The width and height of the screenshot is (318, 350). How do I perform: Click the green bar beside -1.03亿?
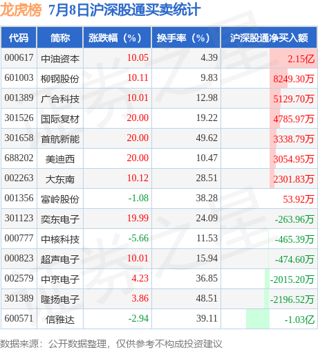[258, 319]
